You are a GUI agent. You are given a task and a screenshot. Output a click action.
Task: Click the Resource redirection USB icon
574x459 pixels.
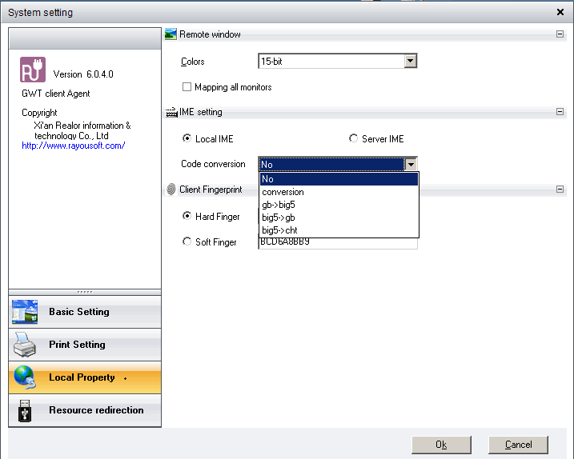click(x=25, y=410)
